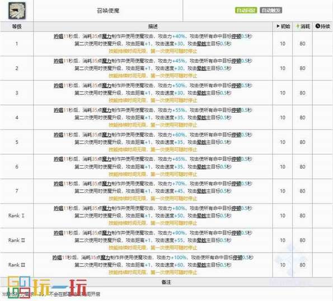Click level cell "1"
This screenshot has height=301, width=333.
point(17,44)
